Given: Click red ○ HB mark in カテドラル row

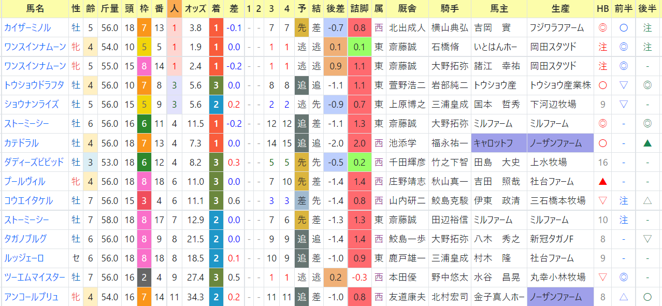Looking at the screenshot, I should click(x=602, y=143).
